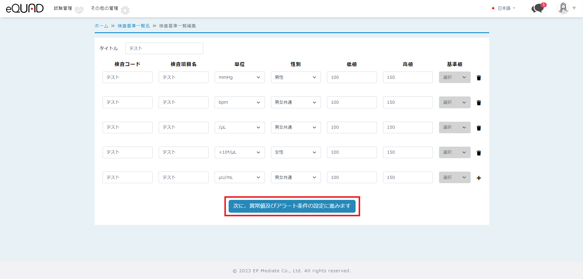Click the タイトル input field

[x=164, y=48]
